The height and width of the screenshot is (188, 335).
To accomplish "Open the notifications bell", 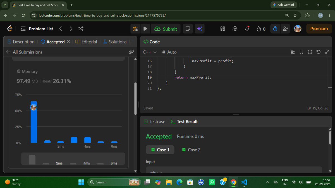I will click(x=247, y=29).
